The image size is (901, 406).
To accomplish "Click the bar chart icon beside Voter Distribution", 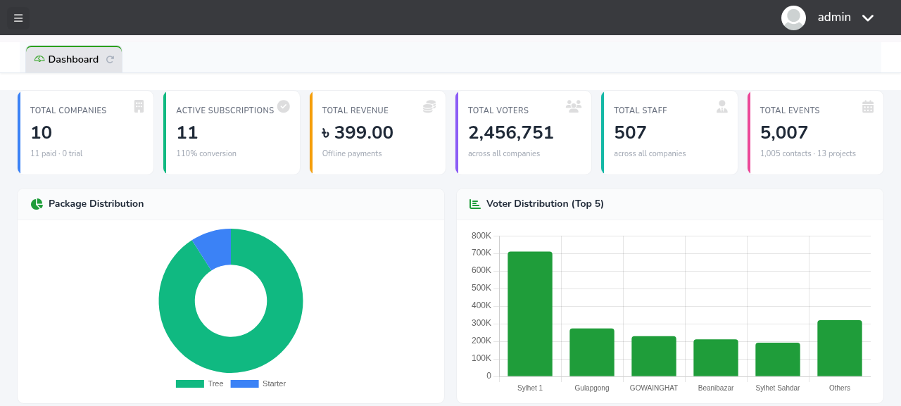I will [x=475, y=204].
